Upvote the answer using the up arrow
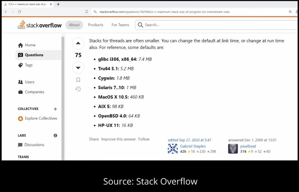299x192 pixels. pyautogui.click(x=78, y=43)
